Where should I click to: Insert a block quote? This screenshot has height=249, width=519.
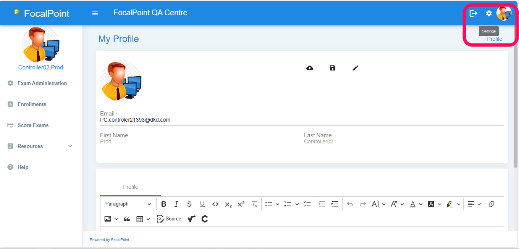(x=127, y=219)
